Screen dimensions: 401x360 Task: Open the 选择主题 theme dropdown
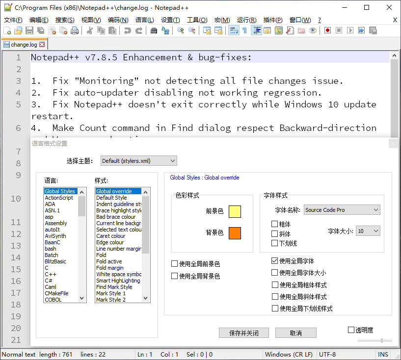[x=139, y=161]
